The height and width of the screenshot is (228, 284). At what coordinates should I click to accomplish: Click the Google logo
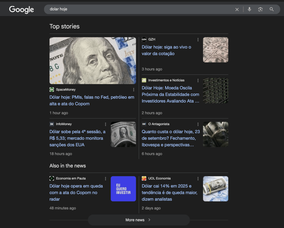pyautogui.click(x=21, y=9)
